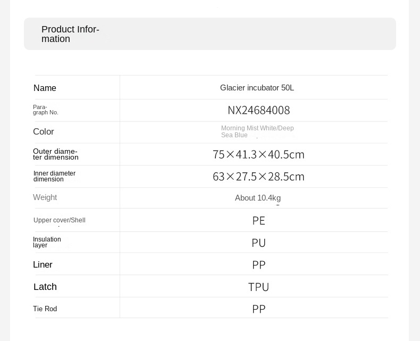Click Morning Mist White/Deep Sea Blue value
This screenshot has height=341, width=420.
click(257, 131)
